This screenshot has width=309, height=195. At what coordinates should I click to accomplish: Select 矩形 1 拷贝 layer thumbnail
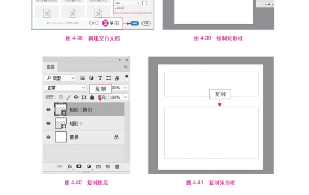61,109
